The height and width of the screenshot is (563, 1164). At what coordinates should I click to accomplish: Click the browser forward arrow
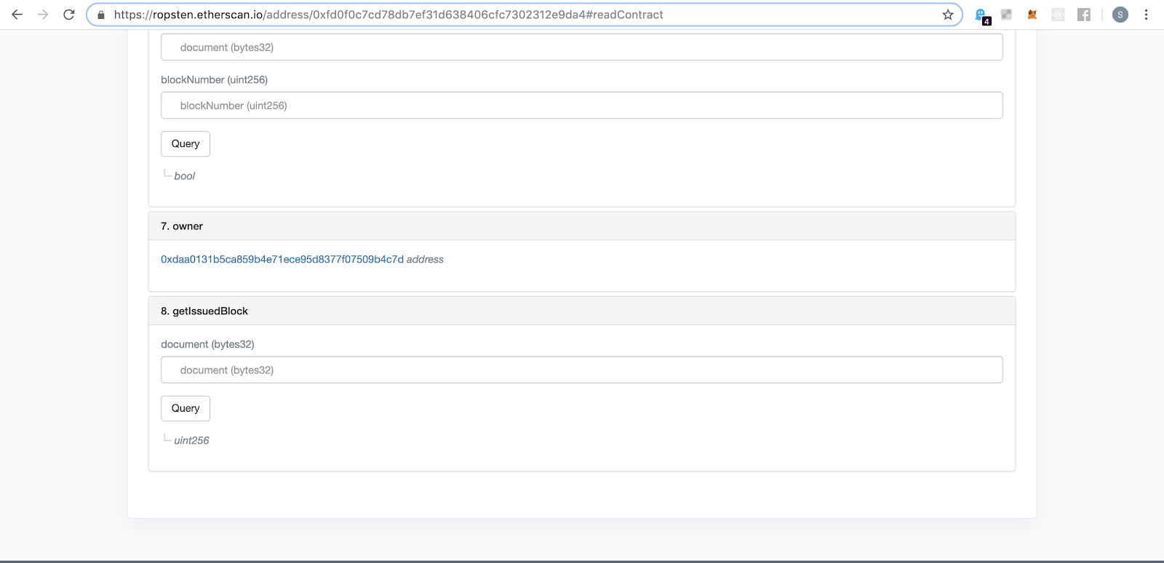pyautogui.click(x=43, y=15)
